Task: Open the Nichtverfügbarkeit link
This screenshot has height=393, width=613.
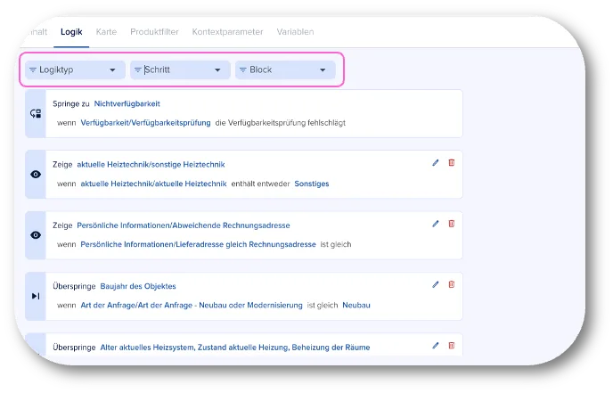Action: click(127, 103)
